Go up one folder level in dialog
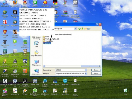Screen dimensions: 132x99 82,29
